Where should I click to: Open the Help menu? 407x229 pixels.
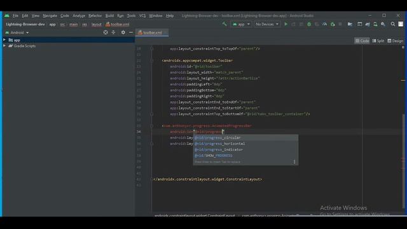click(x=170, y=15)
